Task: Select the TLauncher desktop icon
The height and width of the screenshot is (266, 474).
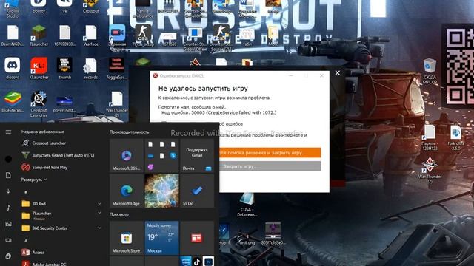Action: pyautogui.click(x=39, y=35)
